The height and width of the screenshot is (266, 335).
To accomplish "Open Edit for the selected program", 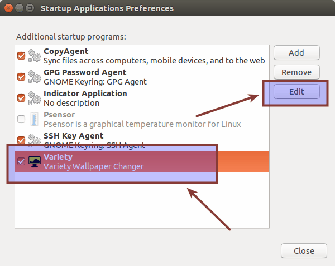I will pyautogui.click(x=296, y=92).
